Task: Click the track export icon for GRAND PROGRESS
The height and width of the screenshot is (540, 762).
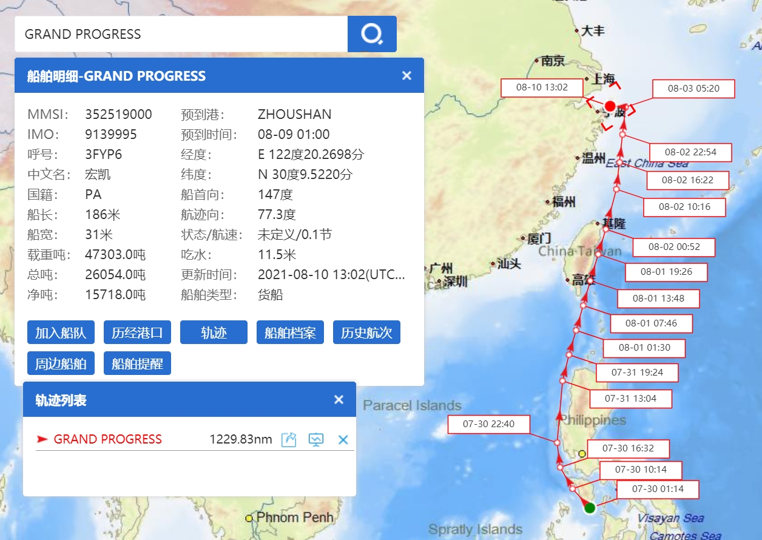Action: click(289, 439)
